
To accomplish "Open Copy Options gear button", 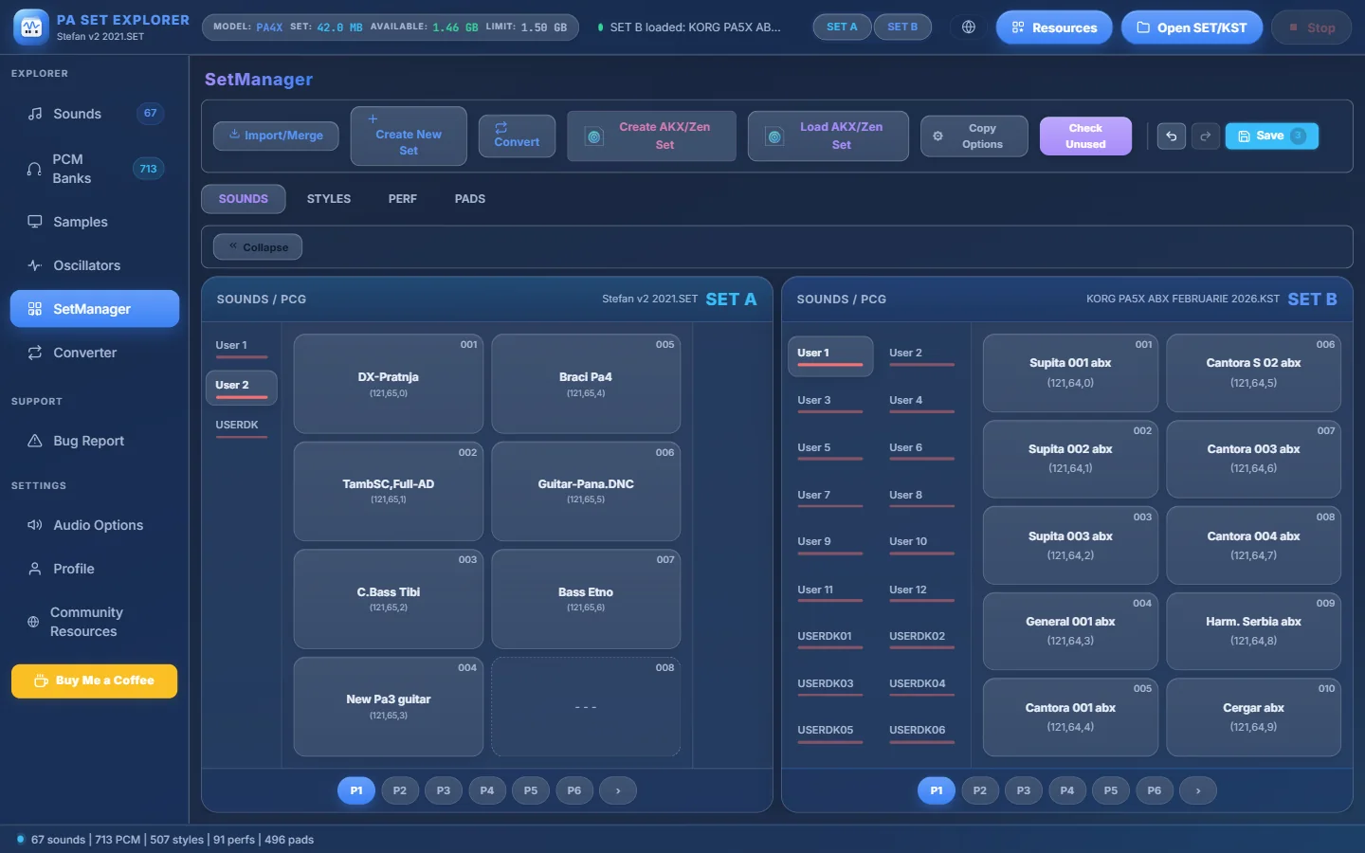I will tap(974, 136).
